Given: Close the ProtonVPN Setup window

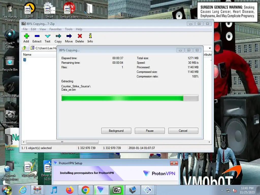Looking at the screenshot, I should click(174, 163).
